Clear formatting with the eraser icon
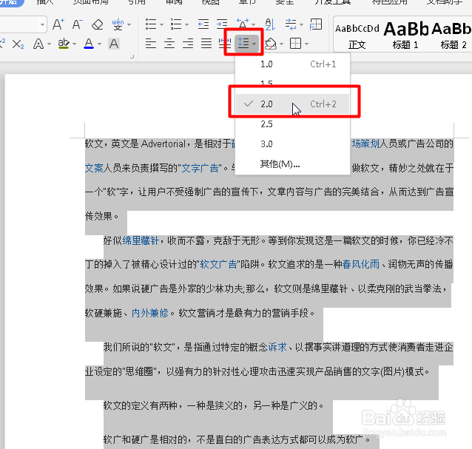This screenshot has width=472, height=449. point(97,24)
